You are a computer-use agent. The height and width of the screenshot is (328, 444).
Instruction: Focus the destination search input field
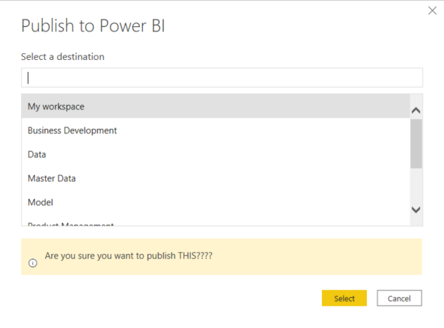(222, 78)
